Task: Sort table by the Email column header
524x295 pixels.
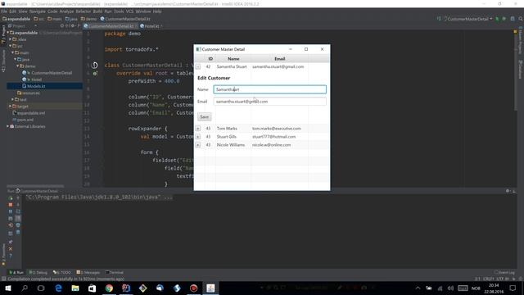Action: [280, 59]
